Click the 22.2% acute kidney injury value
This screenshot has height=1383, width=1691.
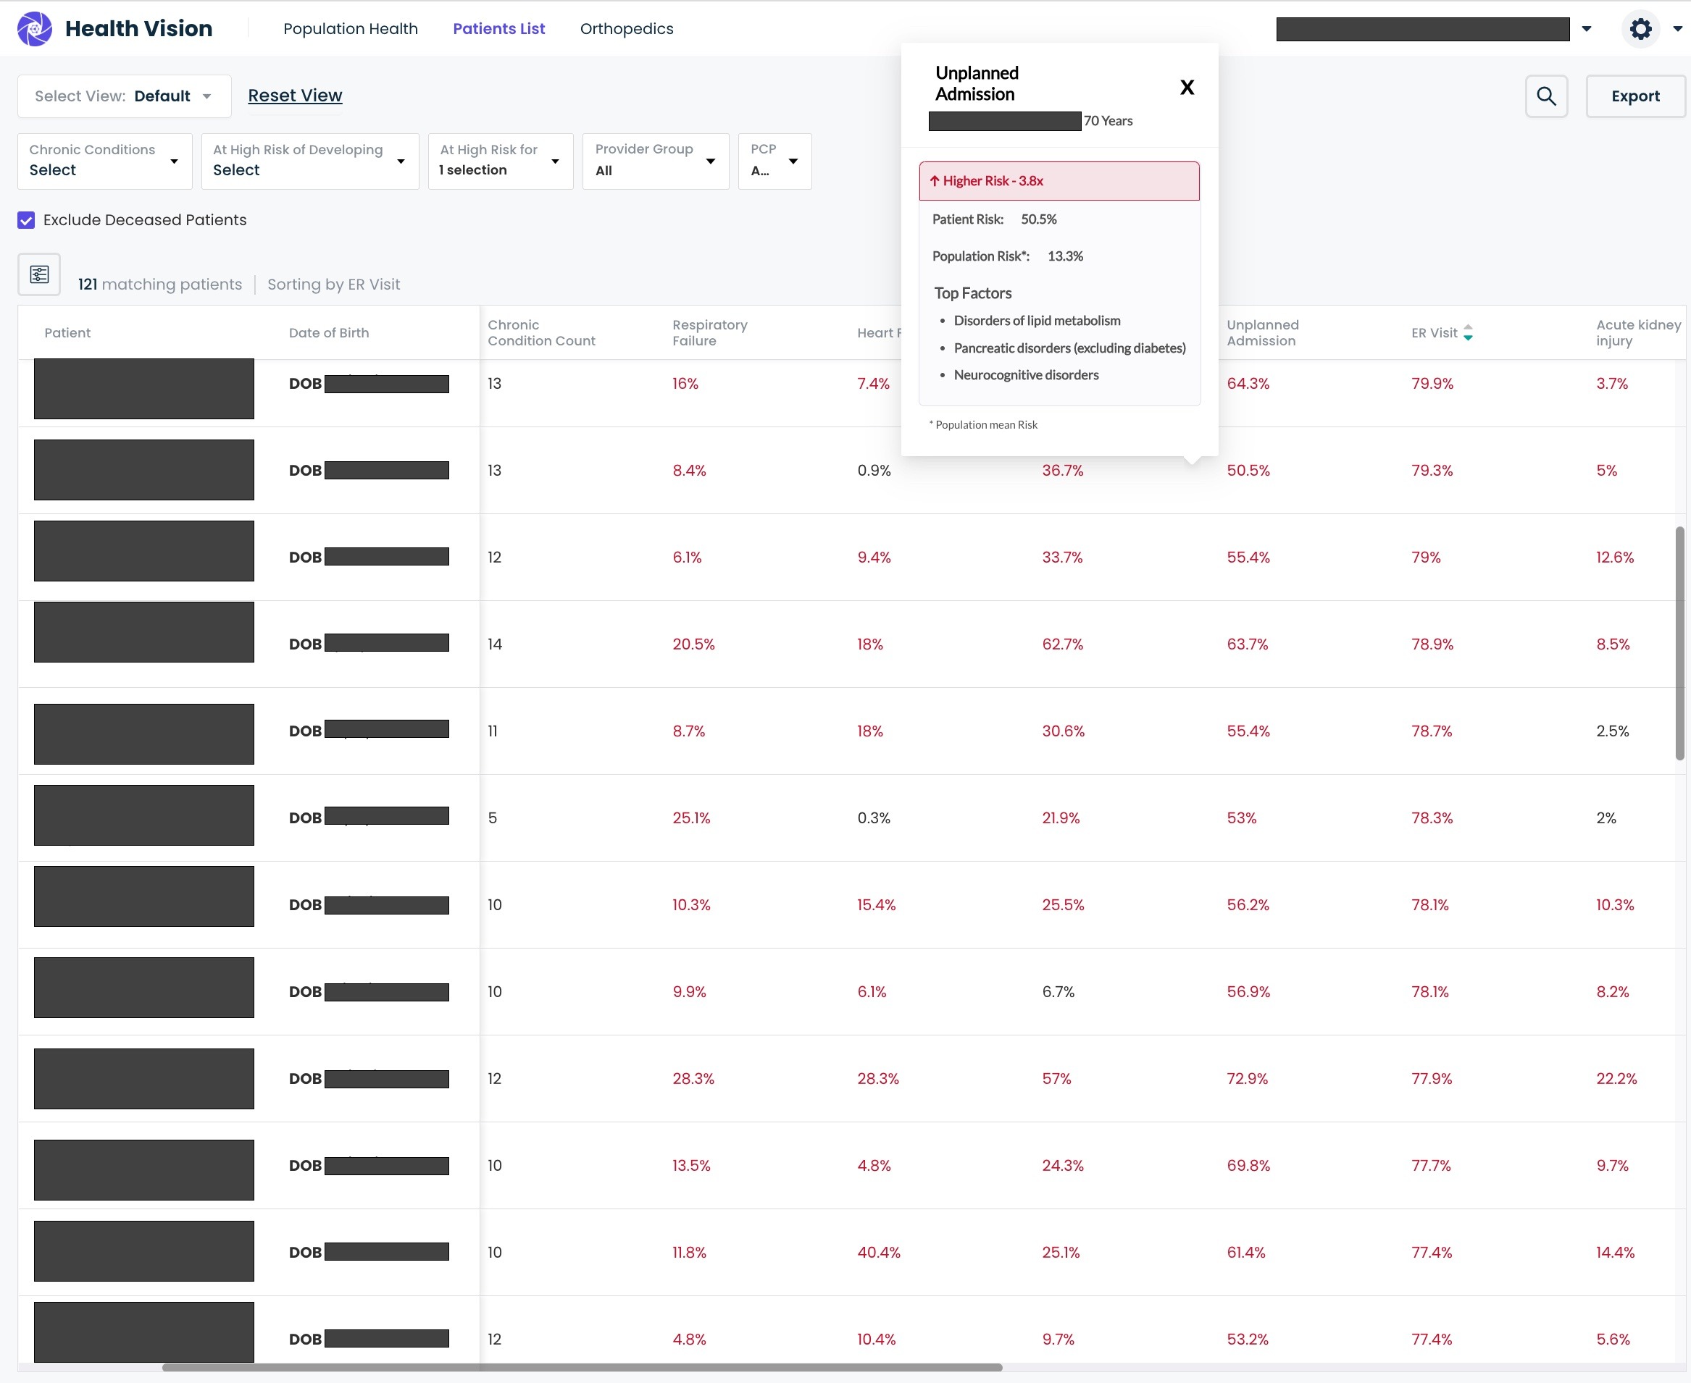click(1616, 1079)
